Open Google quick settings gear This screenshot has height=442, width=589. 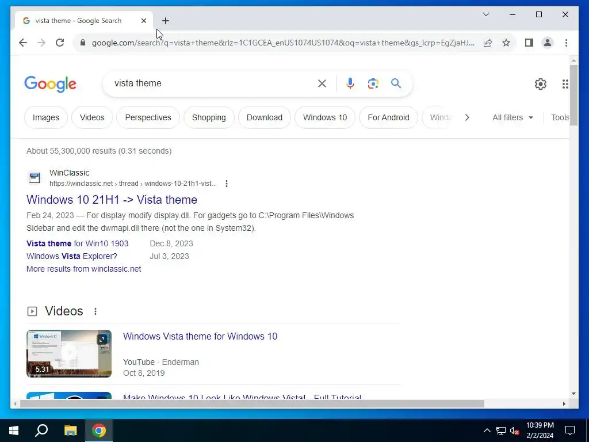coord(541,84)
